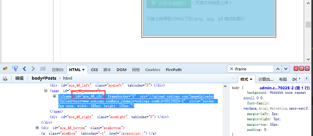
Task: Switch to the FirePath tab
Action: (174, 70)
